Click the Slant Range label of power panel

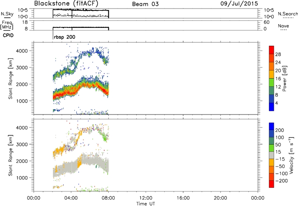coord(10,78)
